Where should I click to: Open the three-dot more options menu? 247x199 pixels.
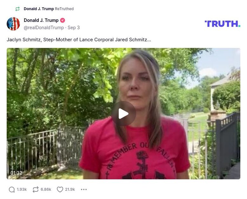click(x=84, y=189)
